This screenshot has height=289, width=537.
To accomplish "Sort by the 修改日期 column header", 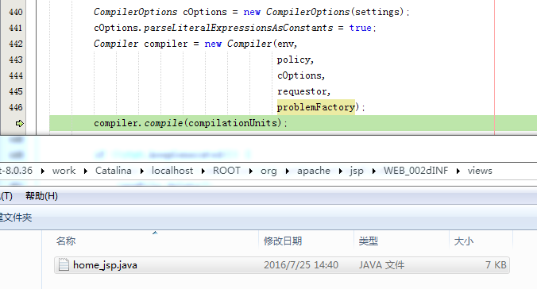I will (283, 241).
